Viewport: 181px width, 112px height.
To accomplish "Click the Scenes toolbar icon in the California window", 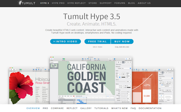I will (52, 59).
